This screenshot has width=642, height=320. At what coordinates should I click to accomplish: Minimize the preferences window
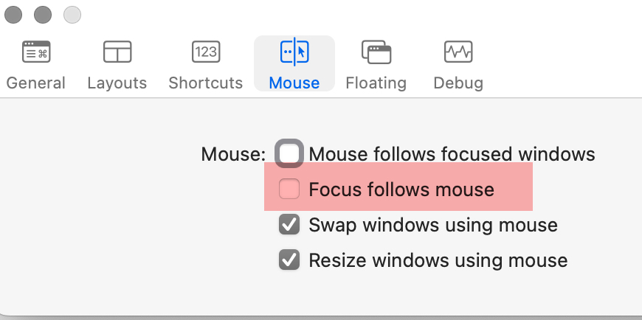[43, 15]
